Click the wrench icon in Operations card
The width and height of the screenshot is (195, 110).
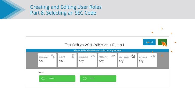tap(53, 56)
